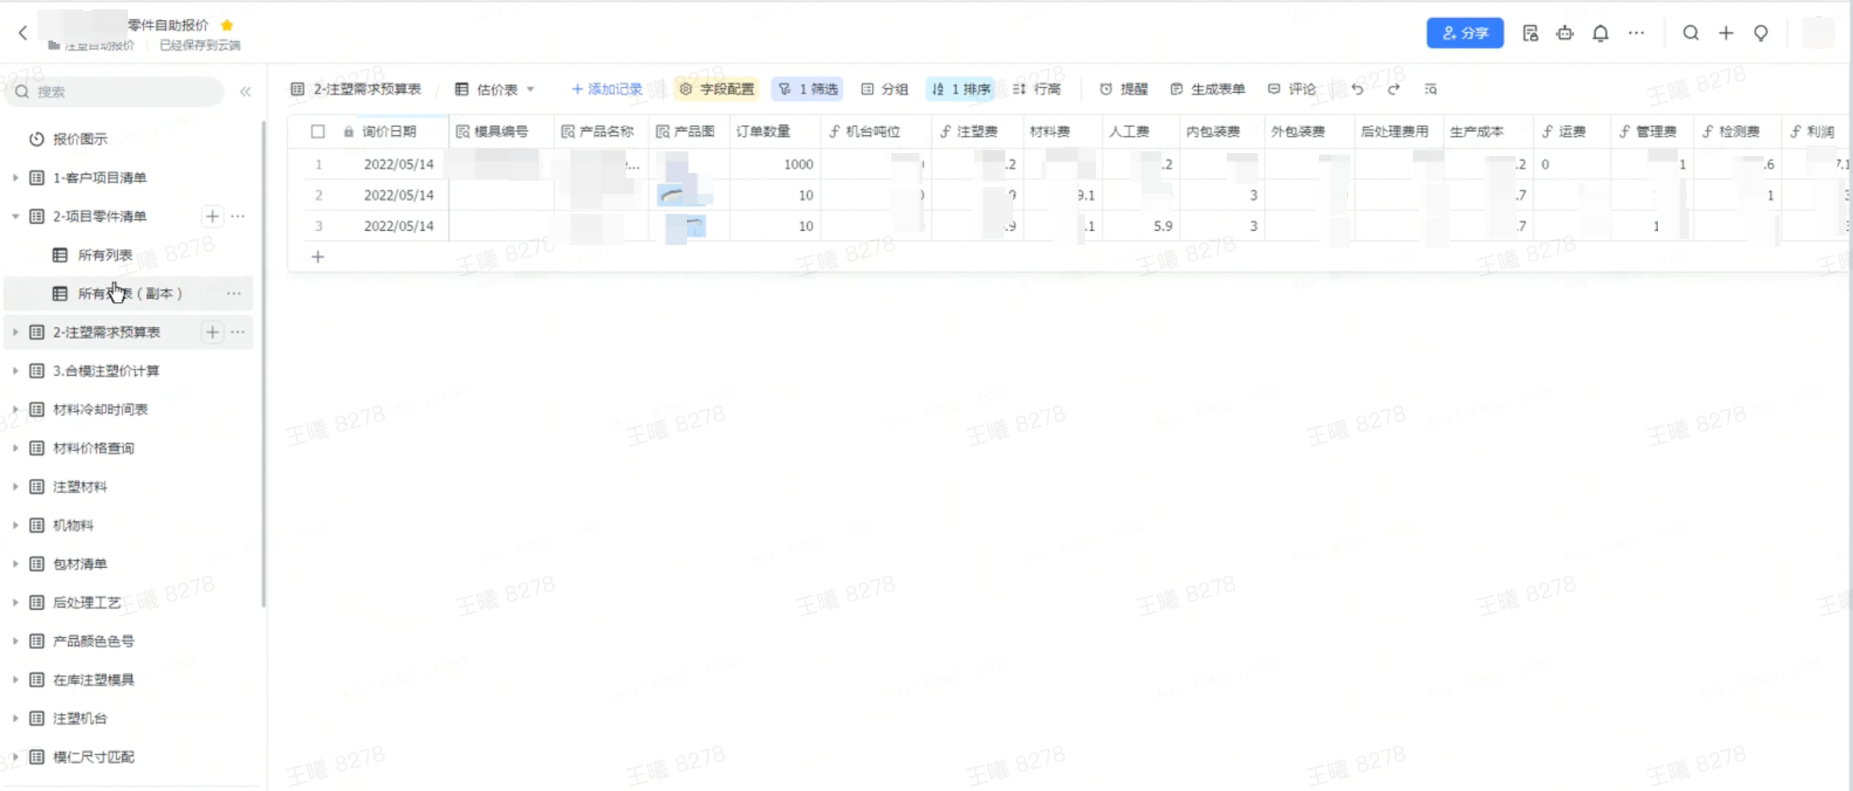This screenshot has width=1853, height=791.
Task: Click 添加记录 to add record
Action: click(x=606, y=90)
